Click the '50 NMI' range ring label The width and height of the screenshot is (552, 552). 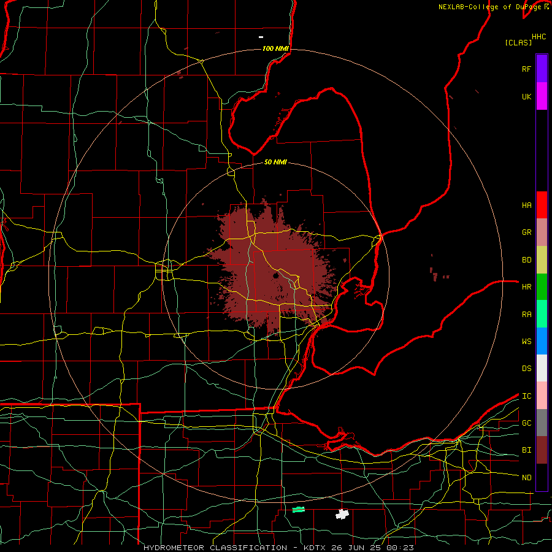[275, 162]
